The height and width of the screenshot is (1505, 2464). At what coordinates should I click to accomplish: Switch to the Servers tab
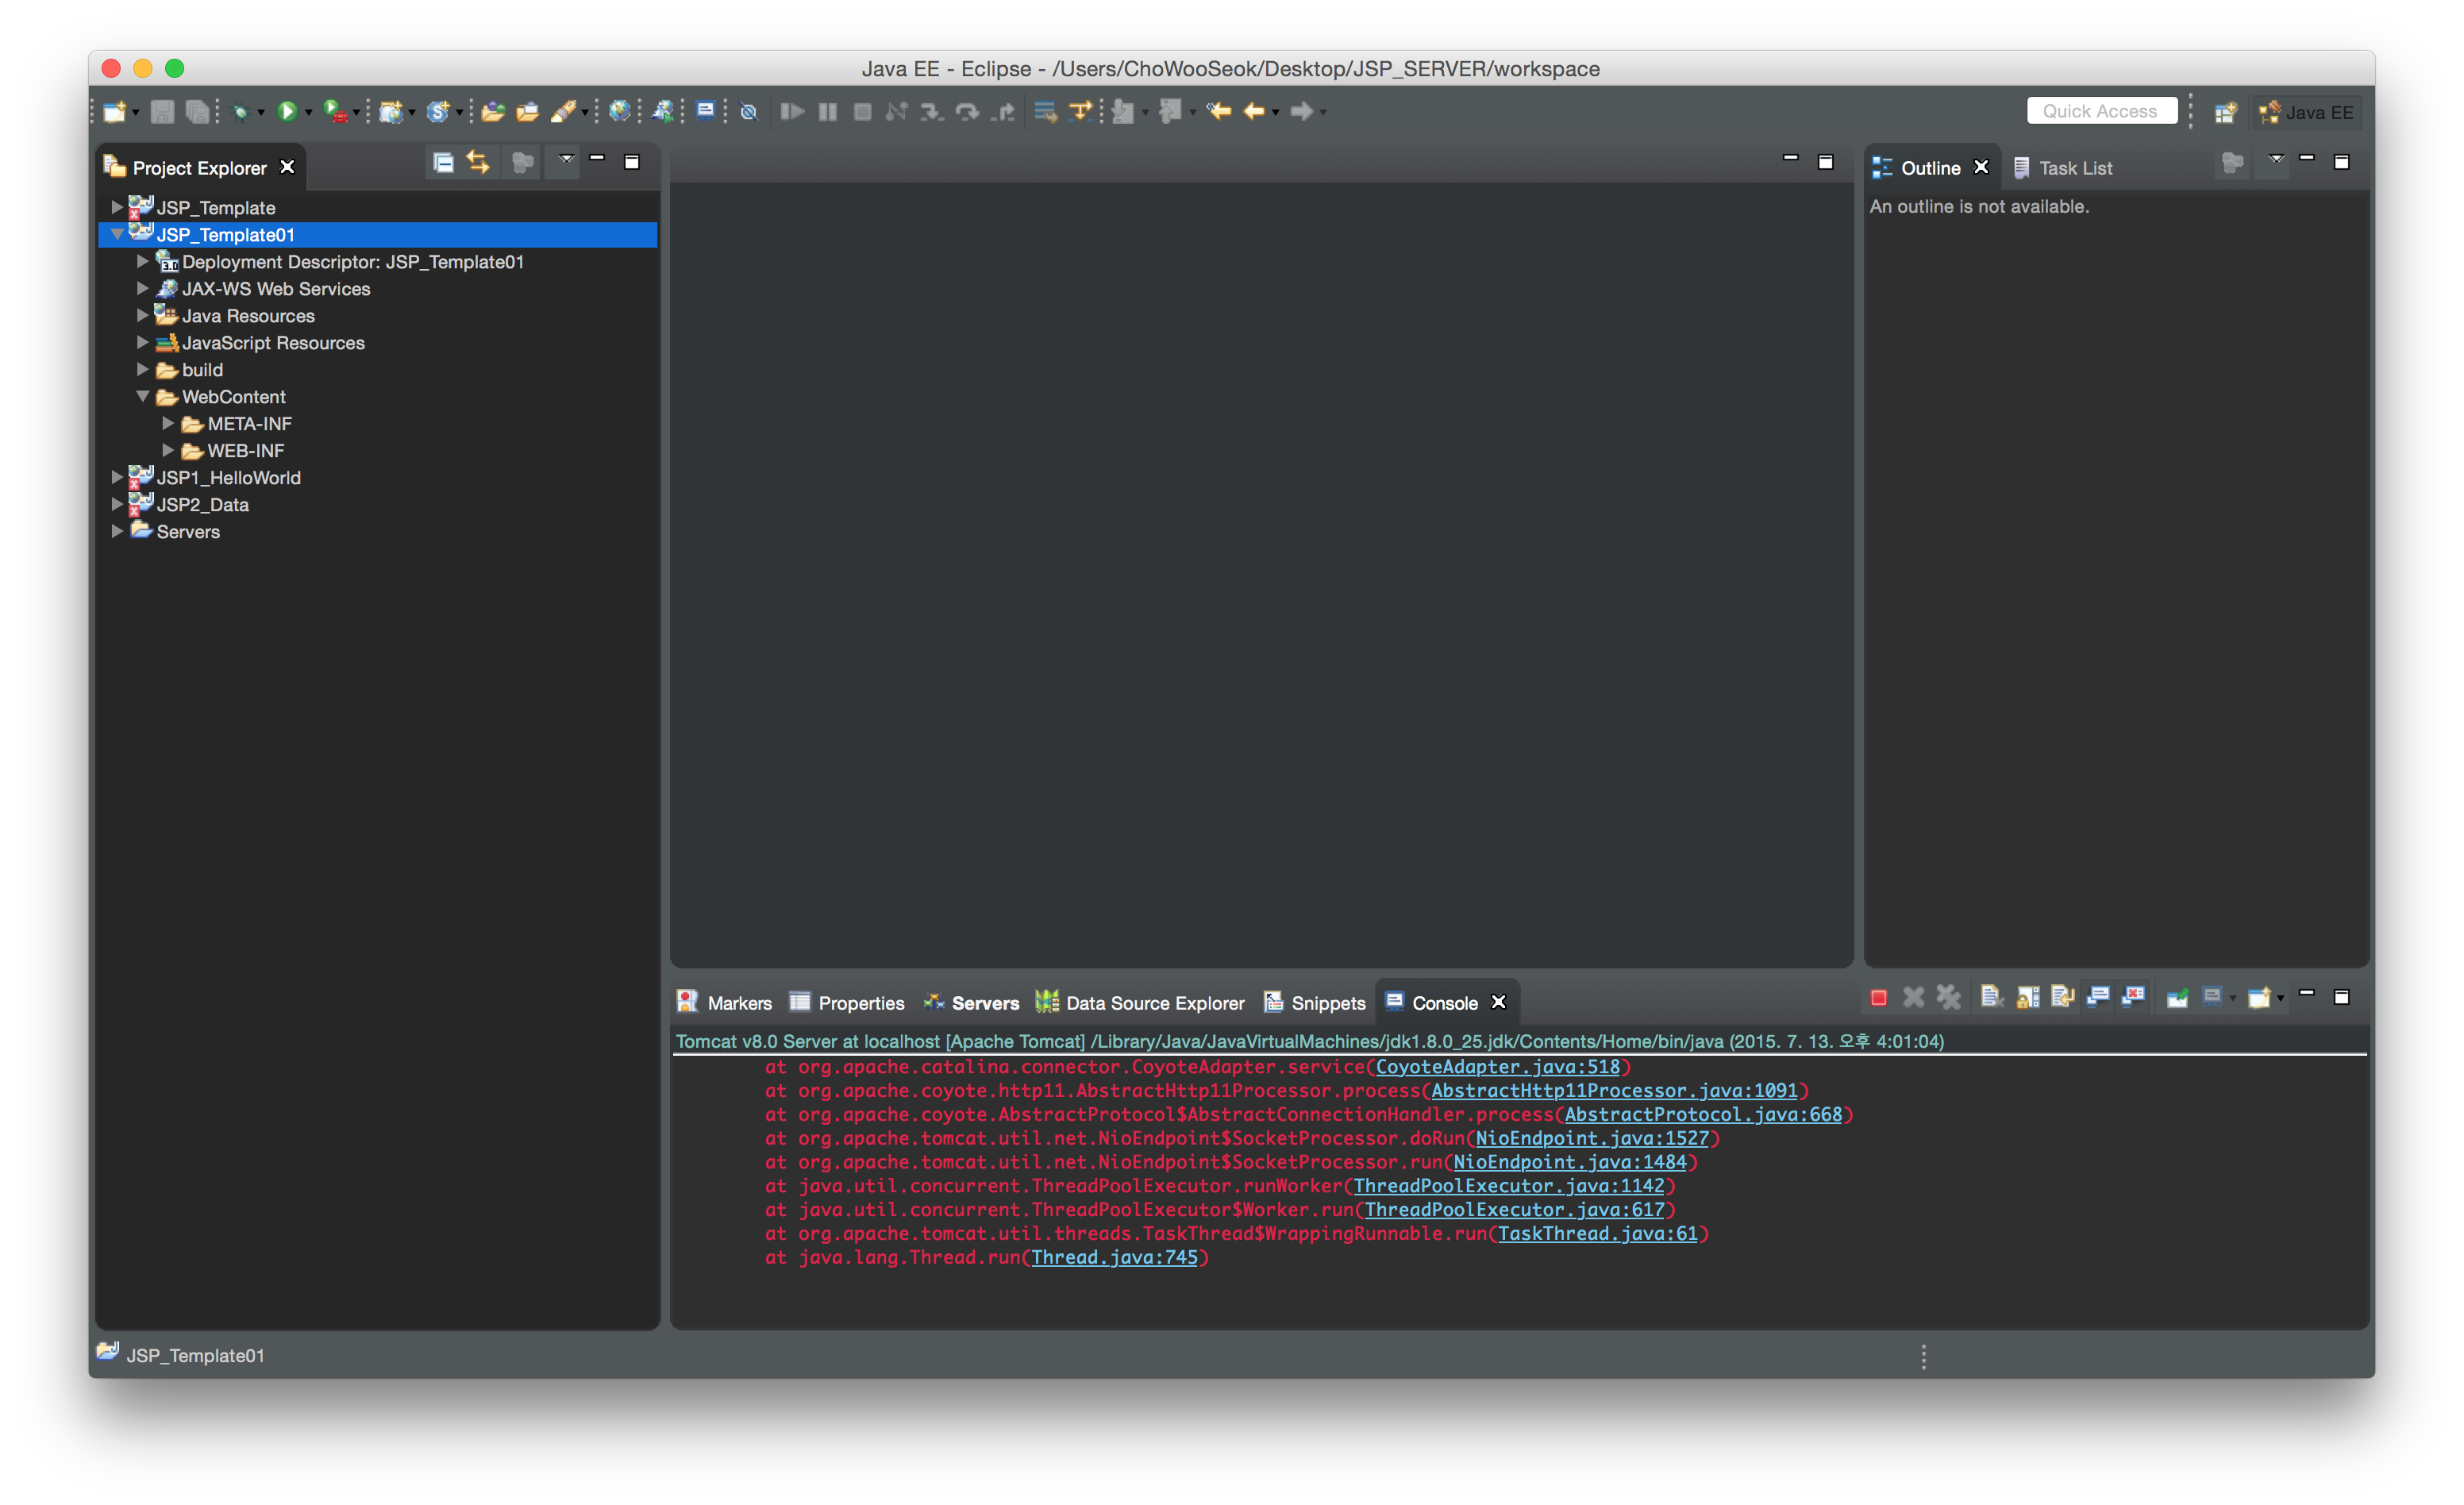click(984, 1003)
